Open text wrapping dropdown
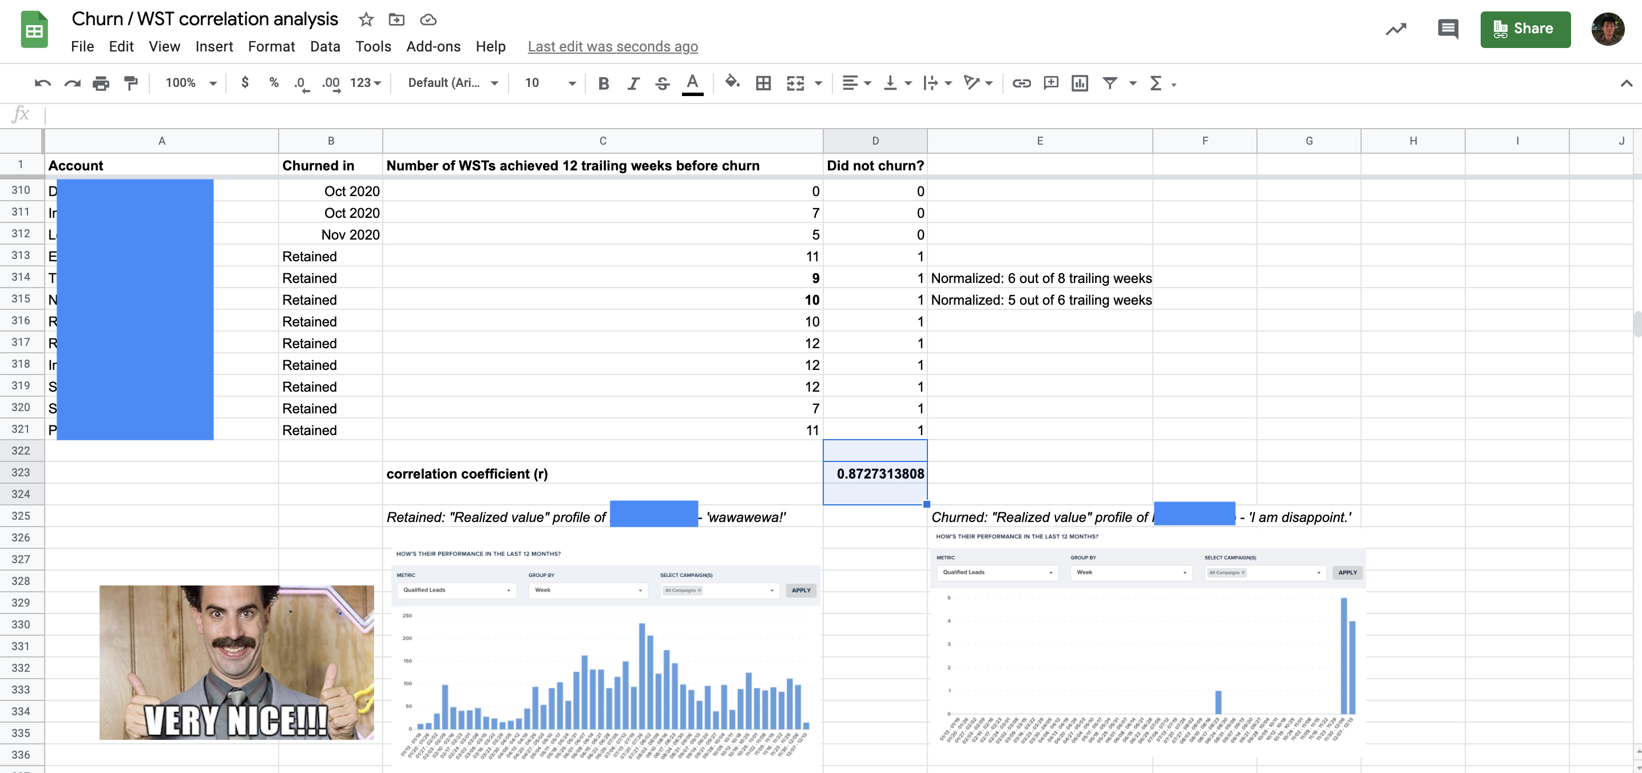Viewport: 1642px width, 773px height. tap(937, 83)
